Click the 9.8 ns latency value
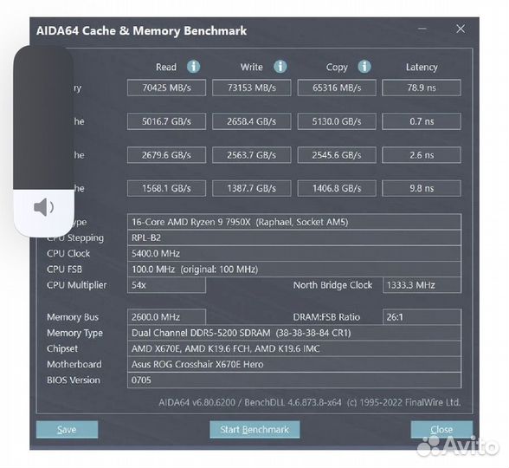The width and height of the screenshot is (509, 468). click(x=422, y=189)
